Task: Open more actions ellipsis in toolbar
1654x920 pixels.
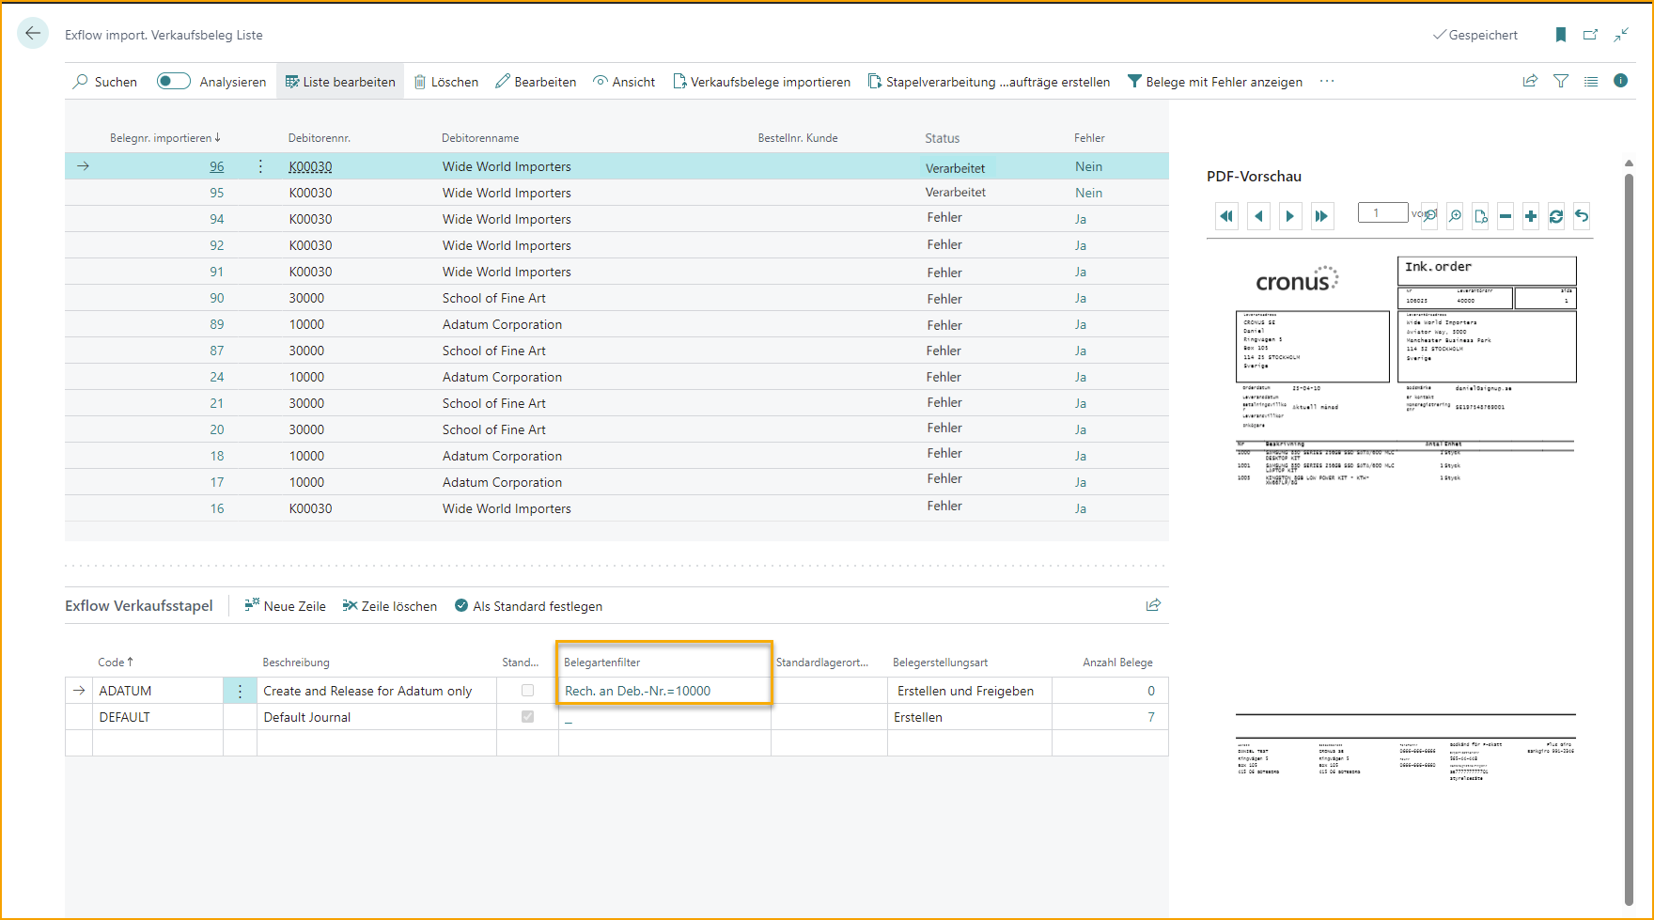Action: [x=1327, y=82]
